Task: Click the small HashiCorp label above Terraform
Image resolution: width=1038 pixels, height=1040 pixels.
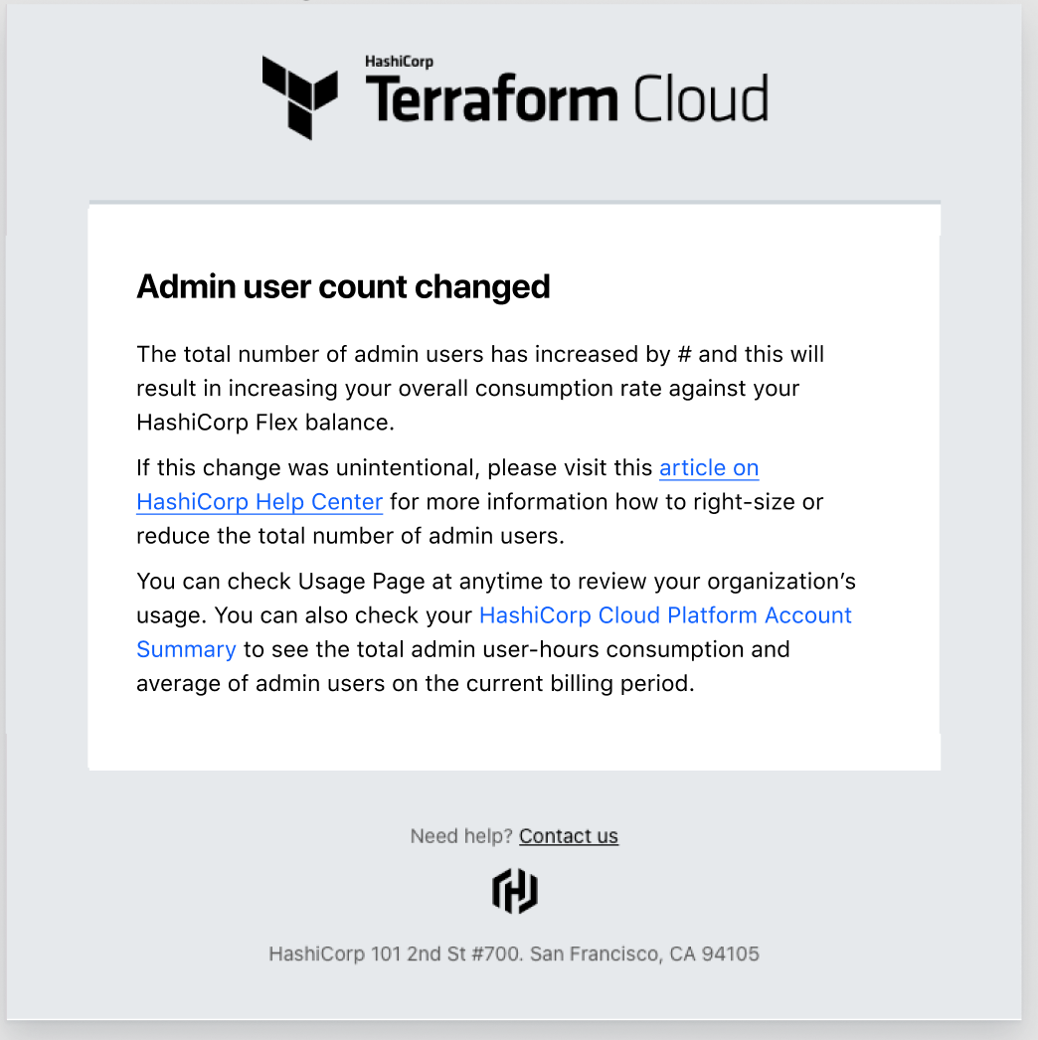Action: [x=399, y=62]
